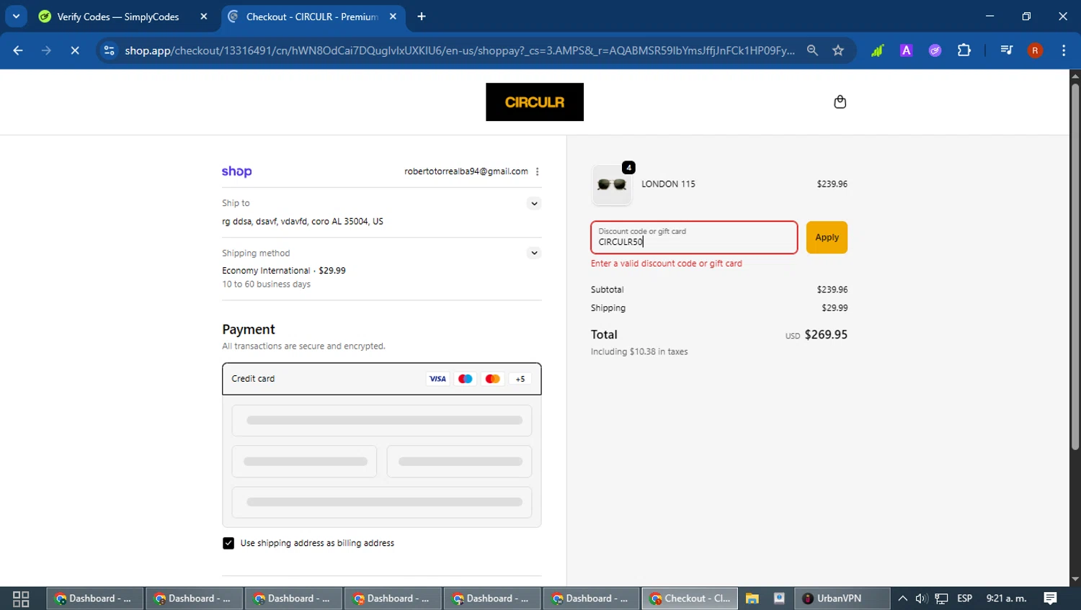Click scrollbar down arrow

pos(1075,579)
